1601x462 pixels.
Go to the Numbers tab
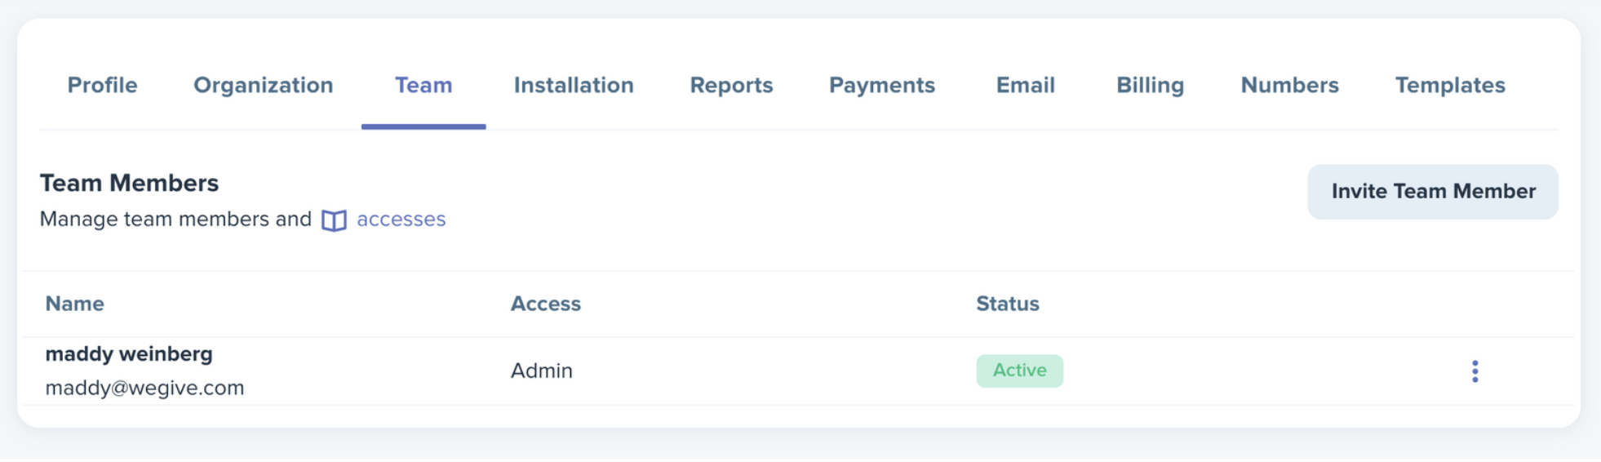point(1289,85)
